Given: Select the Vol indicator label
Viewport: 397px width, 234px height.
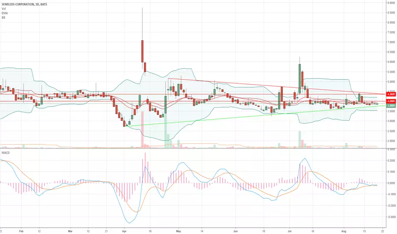Looking at the screenshot, I should (x=3, y=9).
